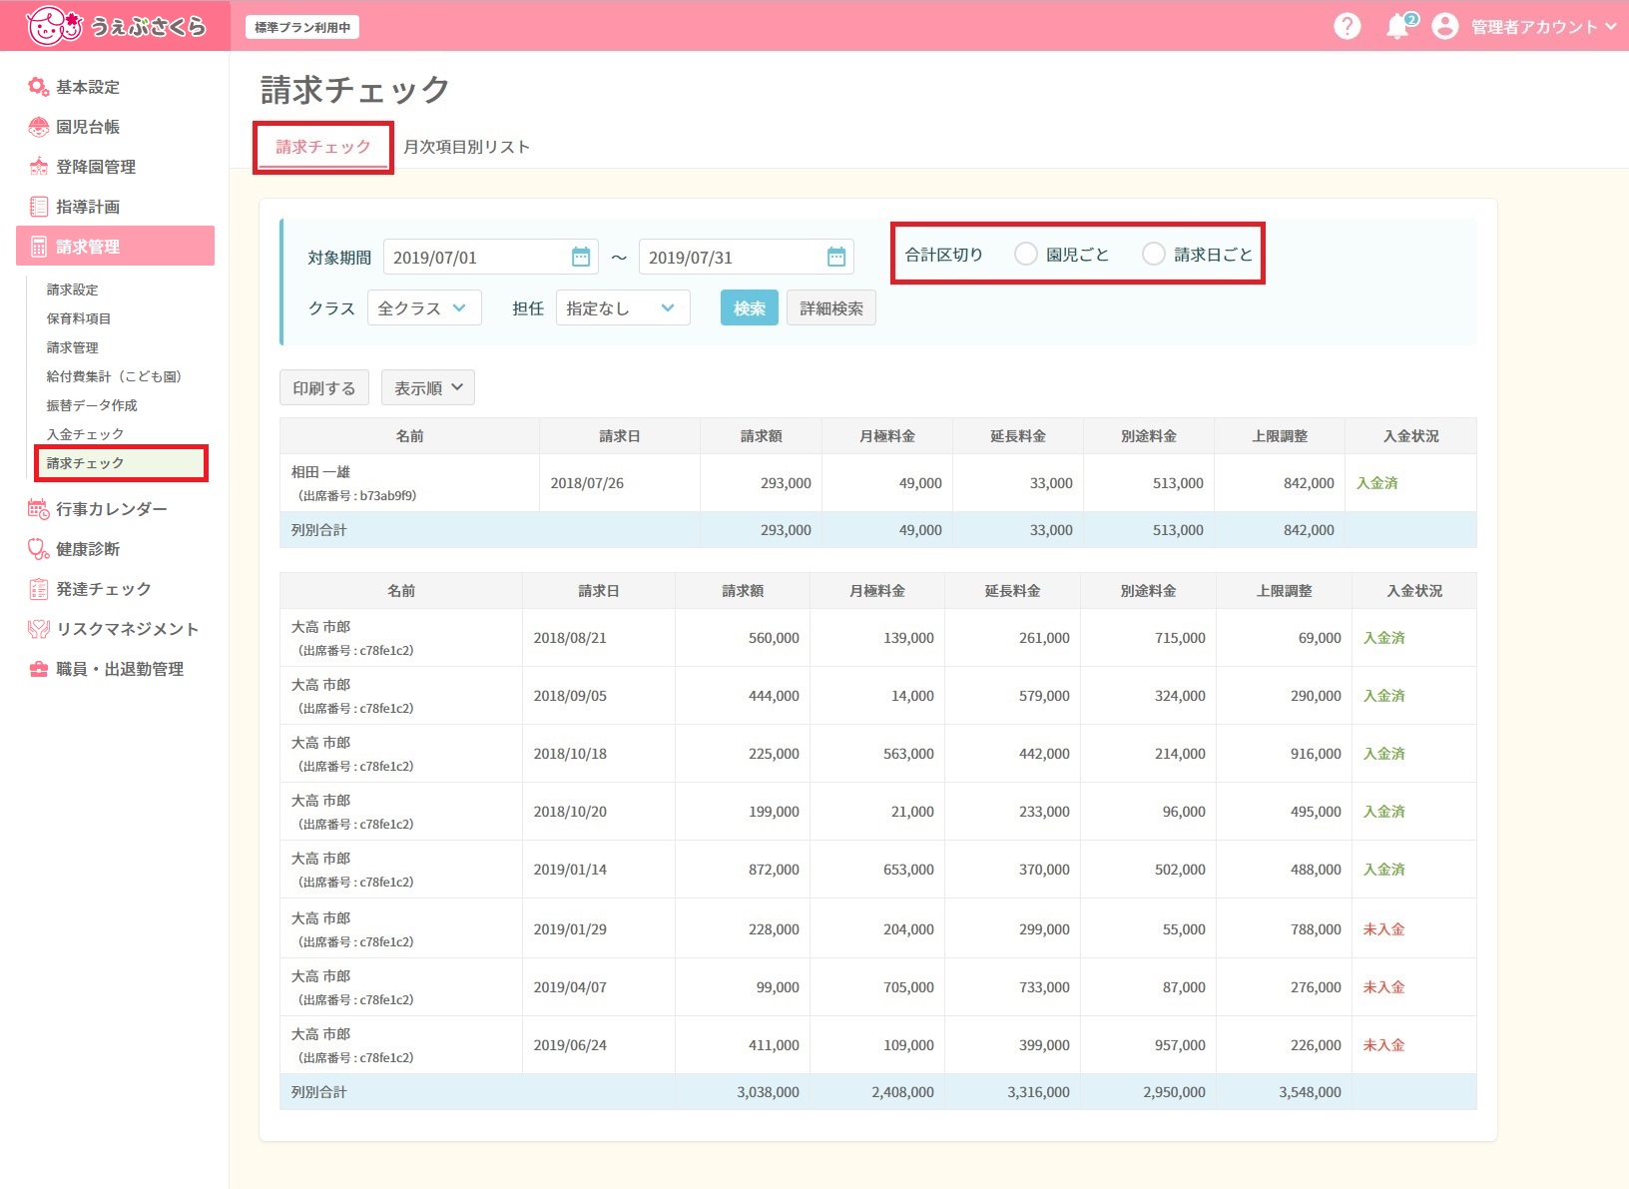Open 請求設定 submenu item

pyautogui.click(x=73, y=290)
